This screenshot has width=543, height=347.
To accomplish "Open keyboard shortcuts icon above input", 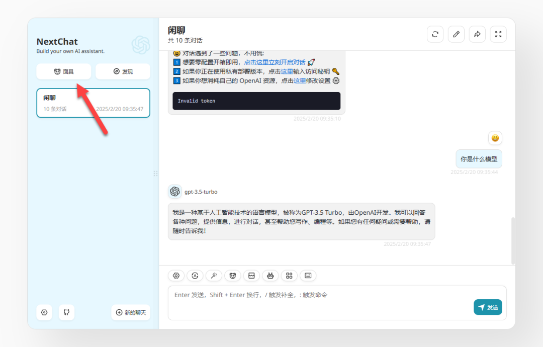I will point(308,276).
